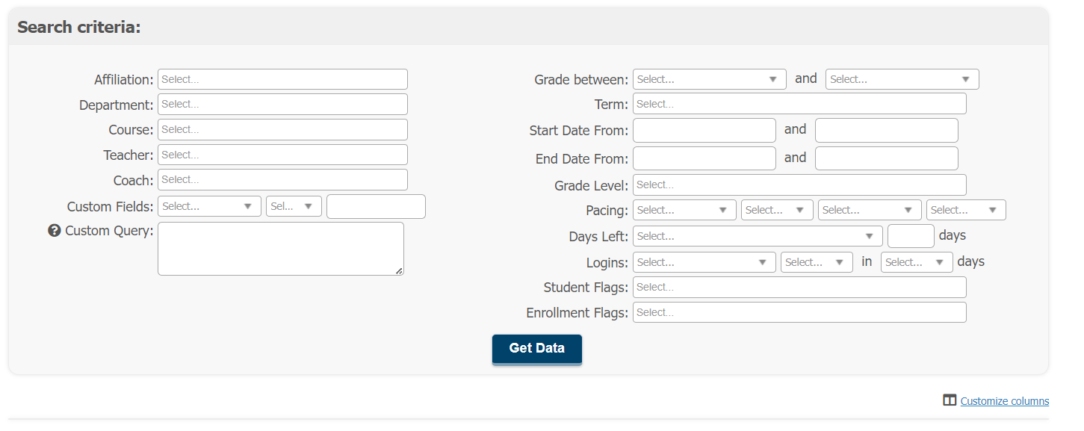Expand the second Grade between dropdown
This screenshot has height=431, width=1084.
pos(902,79)
